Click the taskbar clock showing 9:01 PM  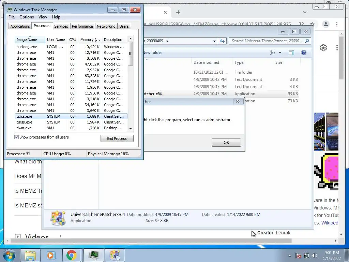332,256
